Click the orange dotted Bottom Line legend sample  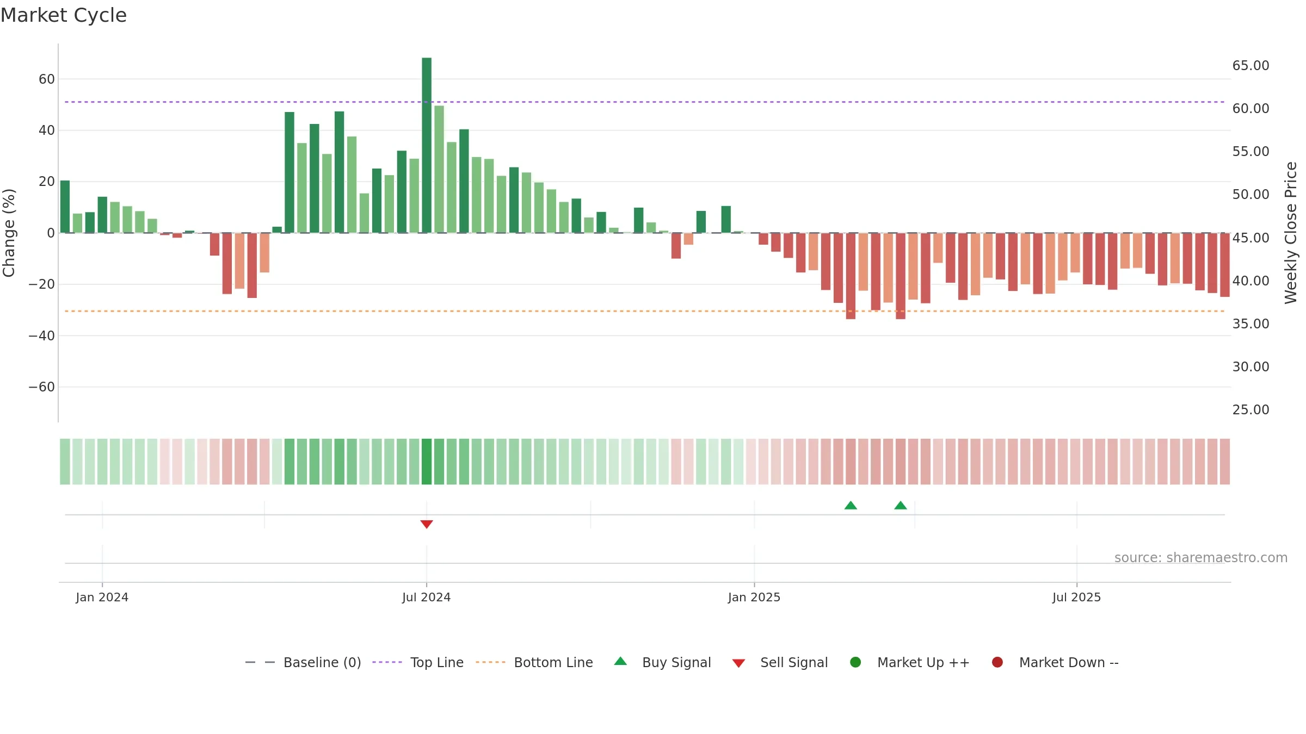pyautogui.click(x=490, y=662)
